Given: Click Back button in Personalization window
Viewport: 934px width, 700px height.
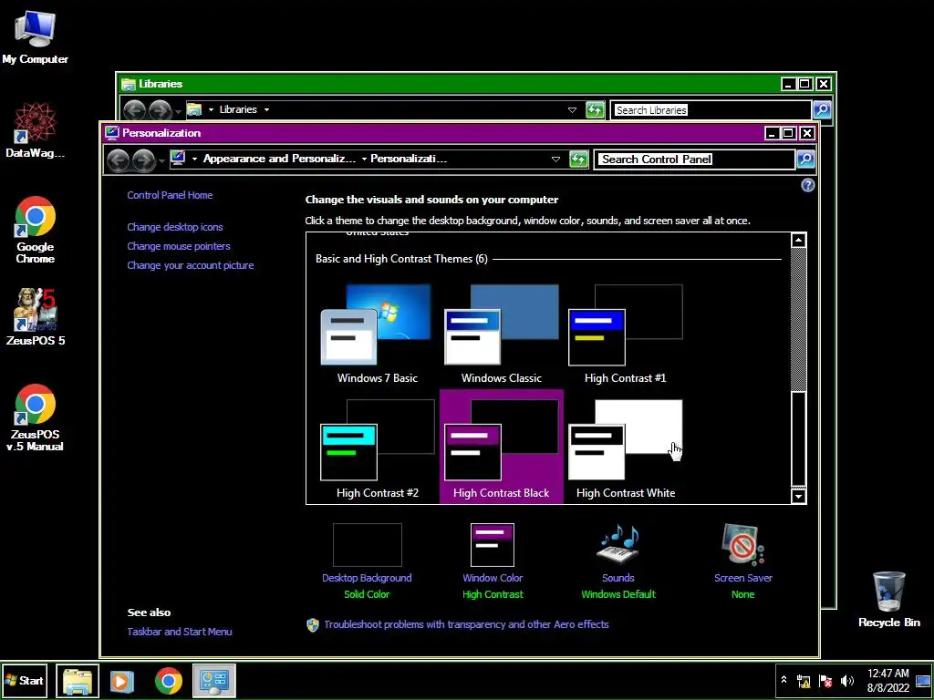Looking at the screenshot, I should coord(118,160).
